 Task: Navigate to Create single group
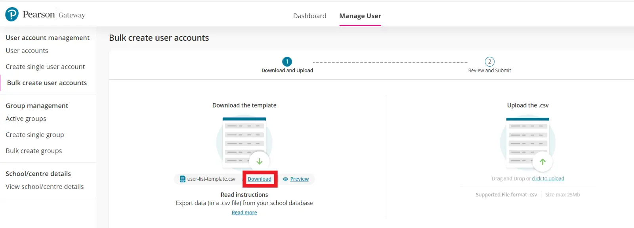point(35,135)
